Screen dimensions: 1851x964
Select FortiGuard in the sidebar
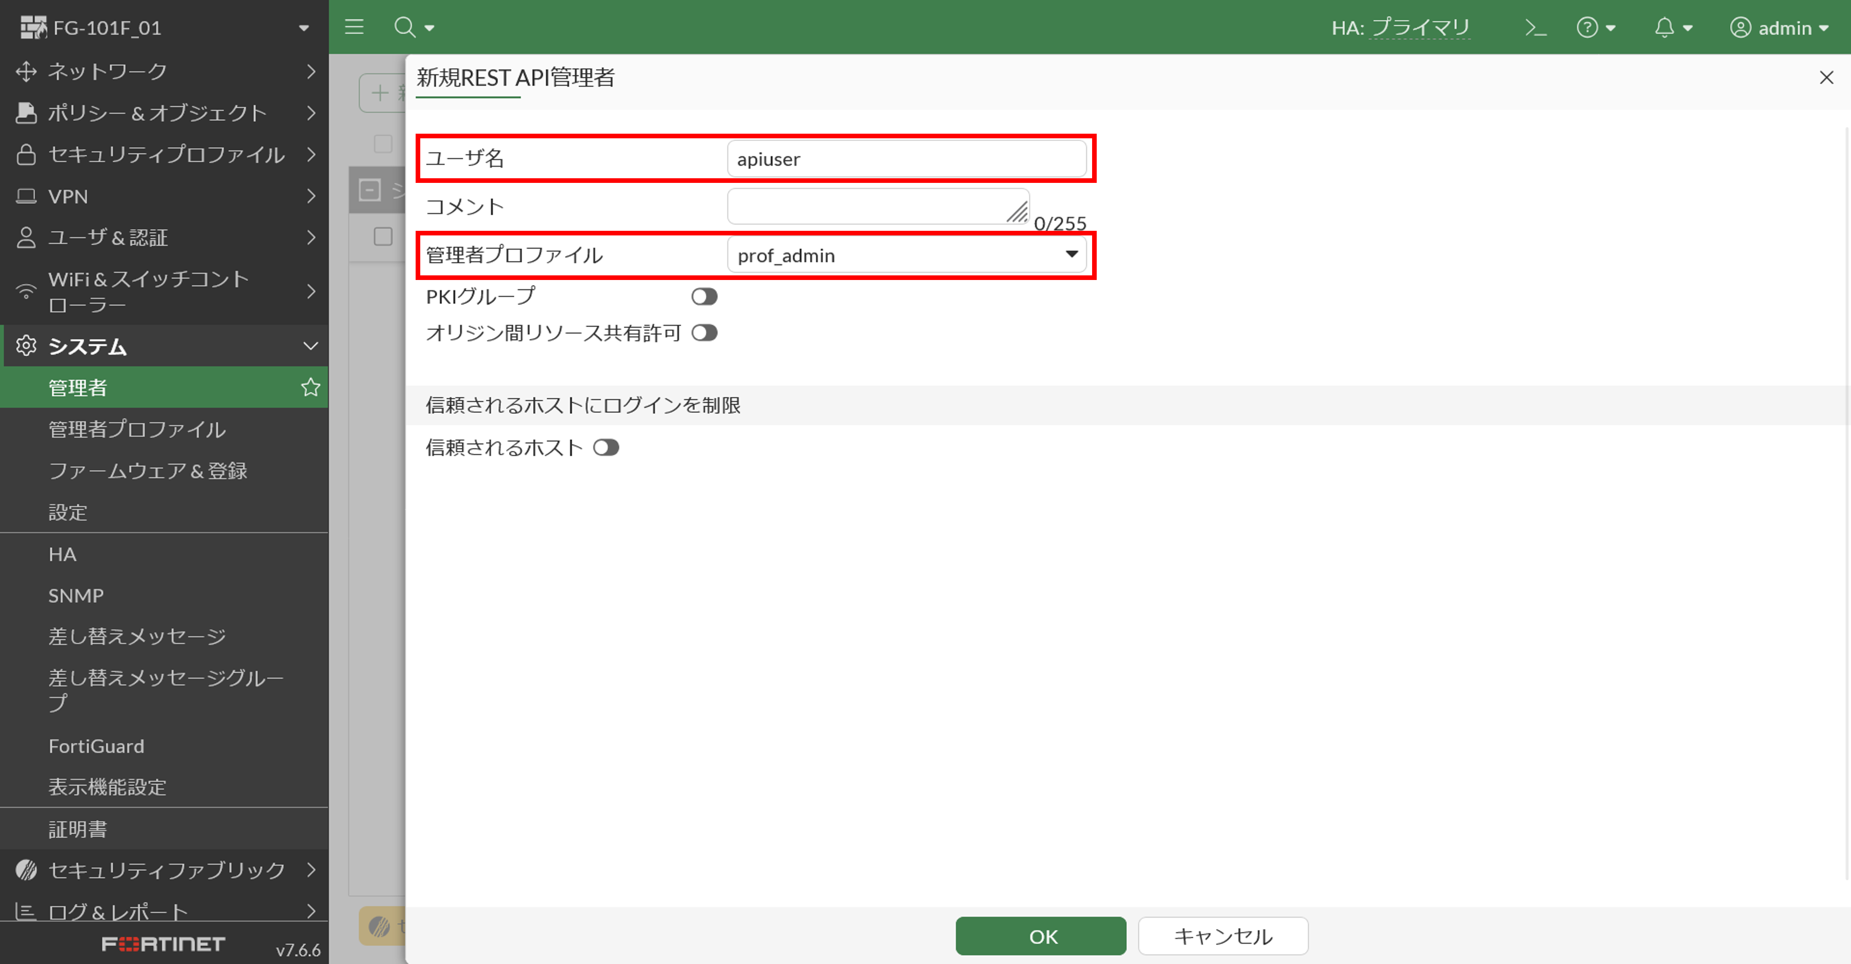97,746
